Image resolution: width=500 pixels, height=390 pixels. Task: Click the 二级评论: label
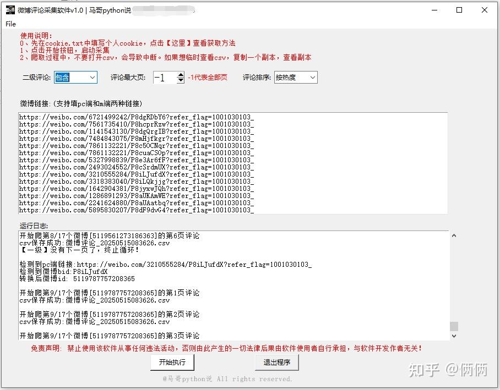[36, 78]
